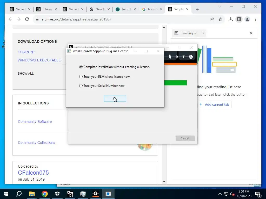Open Chrome from the taskbar

click(x=45, y=194)
